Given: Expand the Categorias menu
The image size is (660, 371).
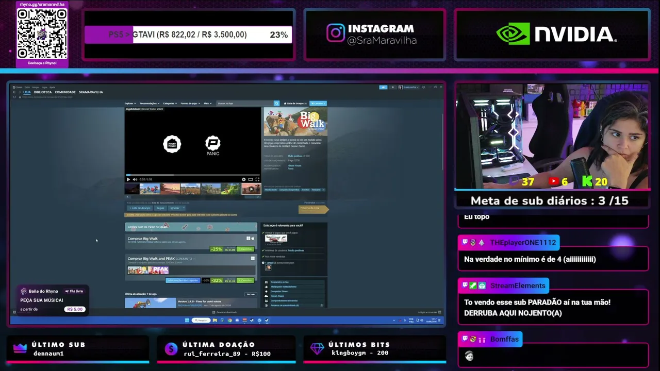Looking at the screenshot, I should point(170,103).
